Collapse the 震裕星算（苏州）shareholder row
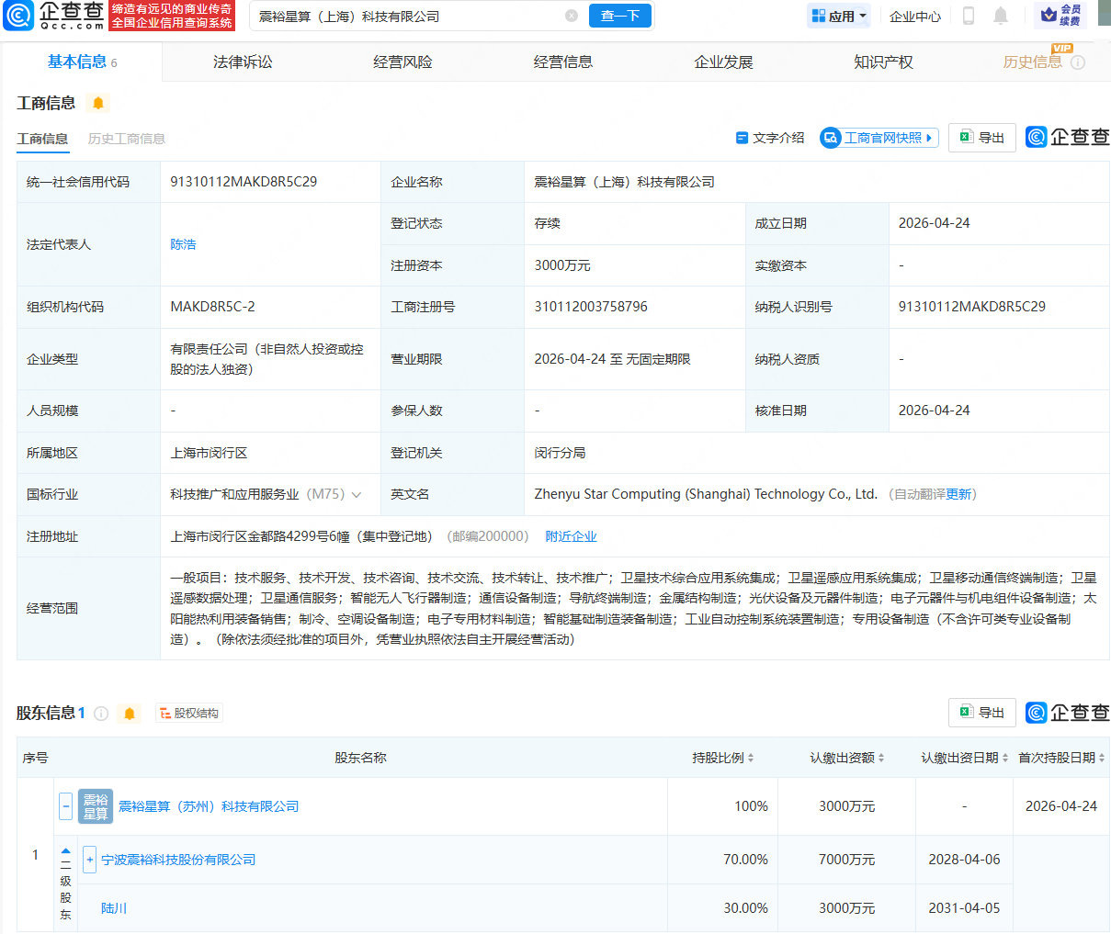 (x=65, y=806)
